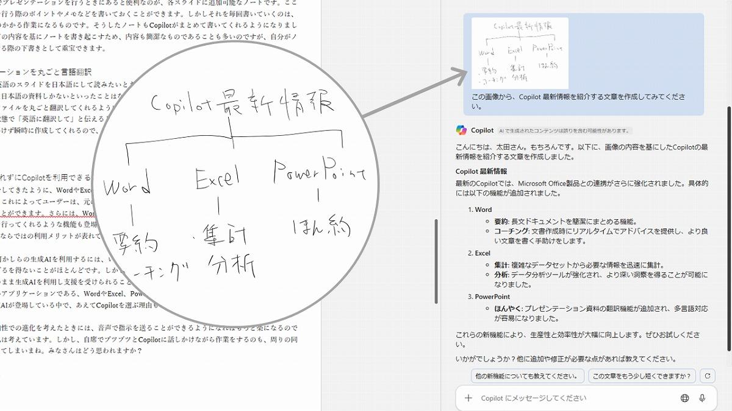The image size is (732, 411).
Task: Click the Word item in numbered list
Action: [x=483, y=209]
